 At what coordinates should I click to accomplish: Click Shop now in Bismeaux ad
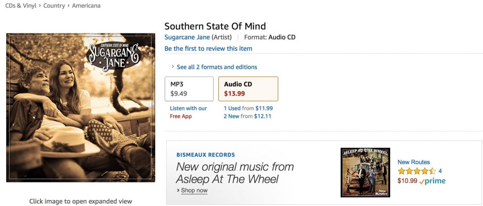(x=193, y=190)
